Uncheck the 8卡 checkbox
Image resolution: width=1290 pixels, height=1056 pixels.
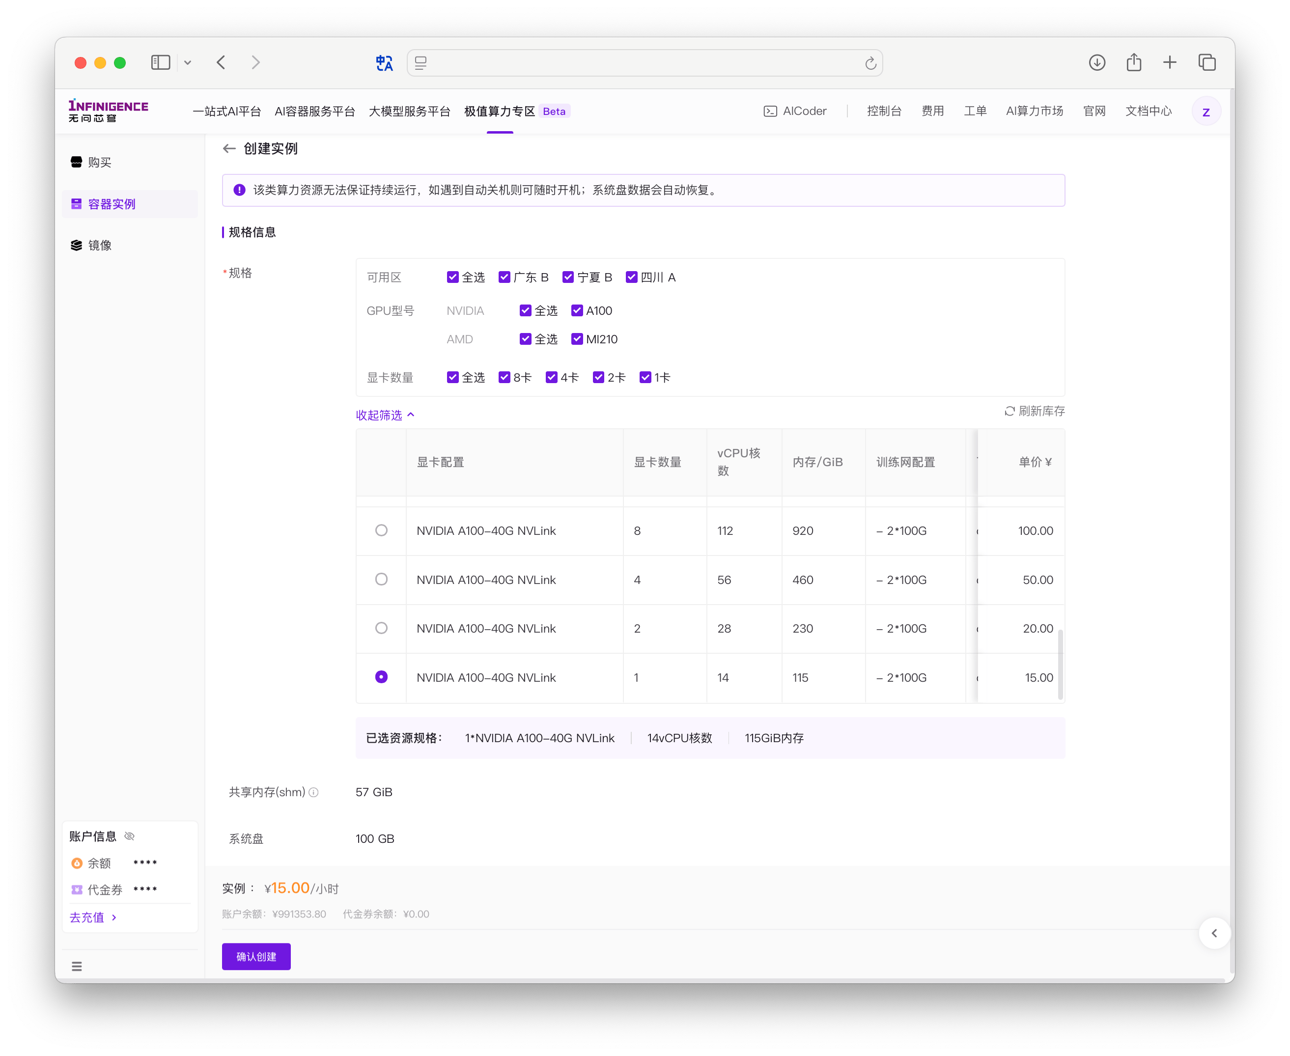click(x=504, y=378)
